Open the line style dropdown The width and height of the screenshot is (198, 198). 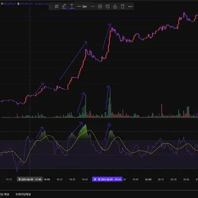[93, 6]
